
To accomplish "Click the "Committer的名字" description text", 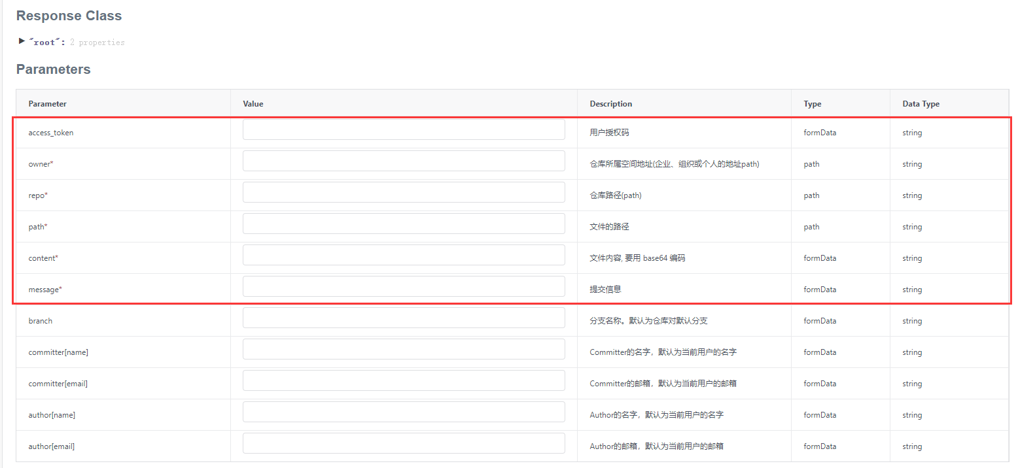I will coord(663,352).
